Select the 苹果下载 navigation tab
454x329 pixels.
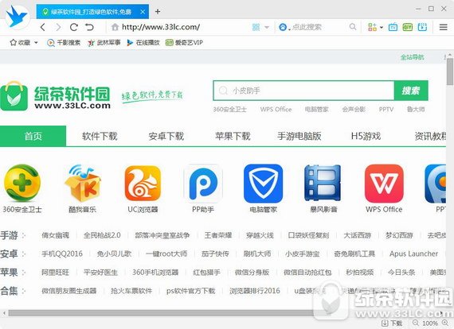click(x=233, y=136)
